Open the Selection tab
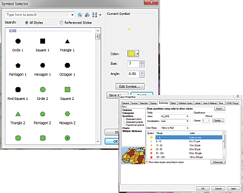The width and height of the screenshot is (243, 193). point(144,103)
